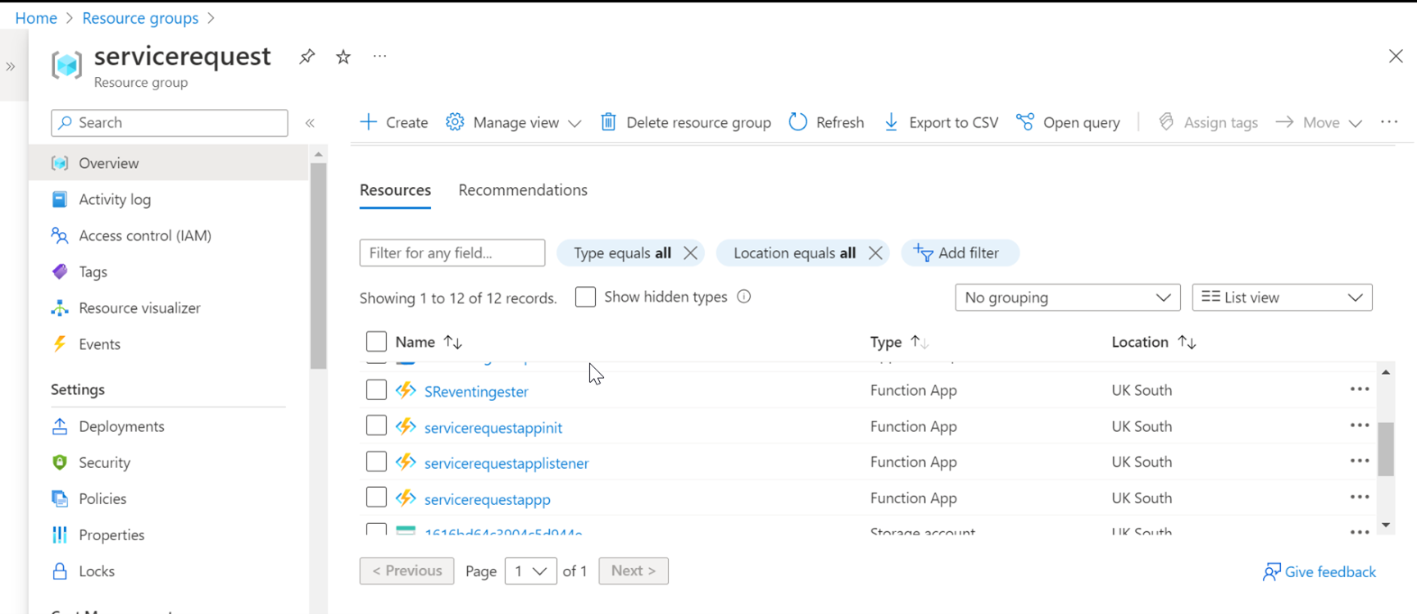
Task: Open the servicerequestapplistener function app link
Action: pyautogui.click(x=506, y=463)
